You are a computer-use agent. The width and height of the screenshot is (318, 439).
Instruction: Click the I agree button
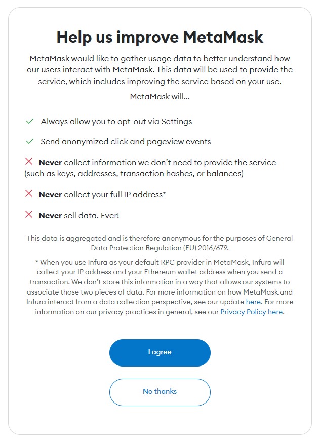[x=160, y=352]
